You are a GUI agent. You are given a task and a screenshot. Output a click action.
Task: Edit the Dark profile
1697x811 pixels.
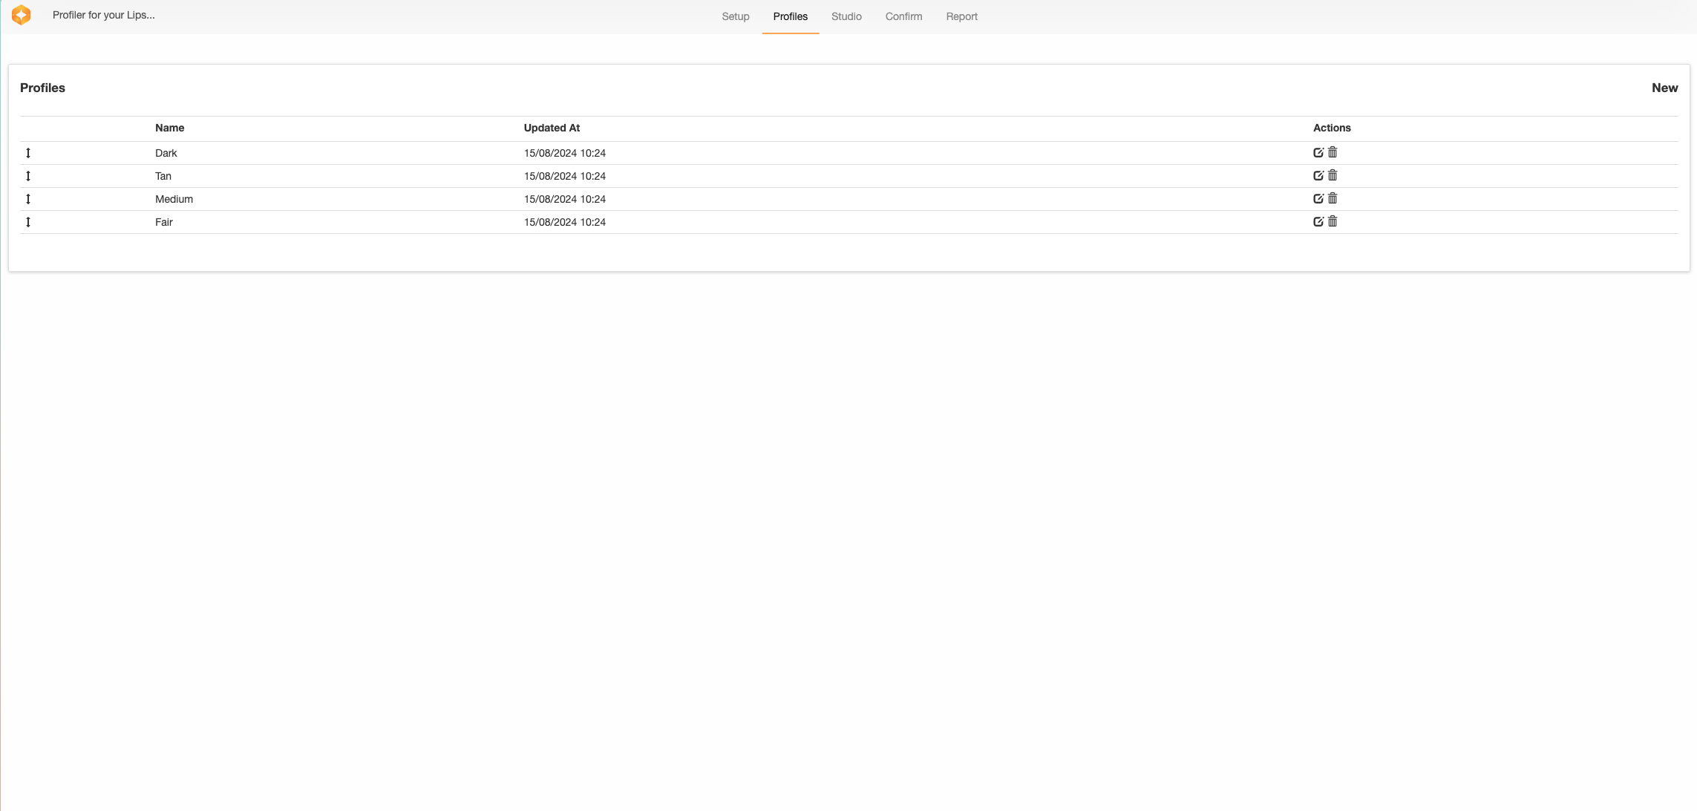[1318, 152]
